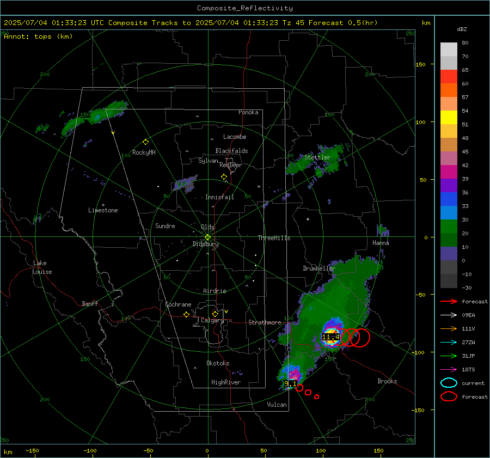The height and width of the screenshot is (458, 490).
Task: Click the green 31JP arrow legend icon
Action: (x=449, y=356)
